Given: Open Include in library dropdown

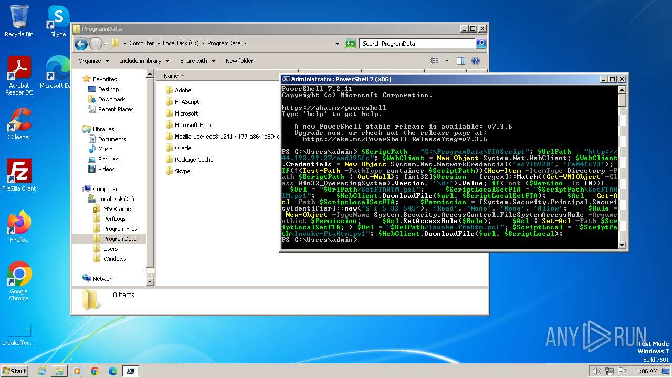Looking at the screenshot, I should click(x=144, y=61).
